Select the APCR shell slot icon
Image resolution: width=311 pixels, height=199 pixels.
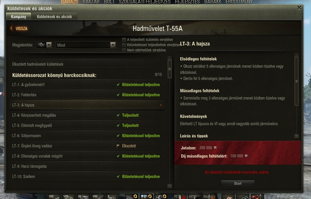tap(194, 196)
